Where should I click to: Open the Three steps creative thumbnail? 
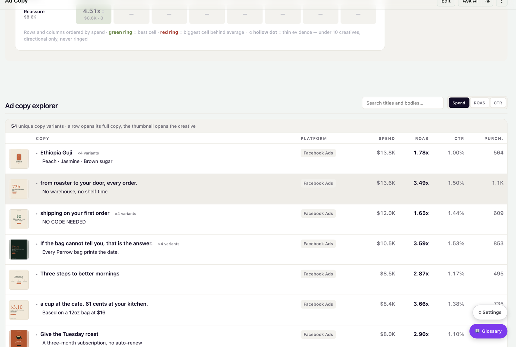[19, 280]
